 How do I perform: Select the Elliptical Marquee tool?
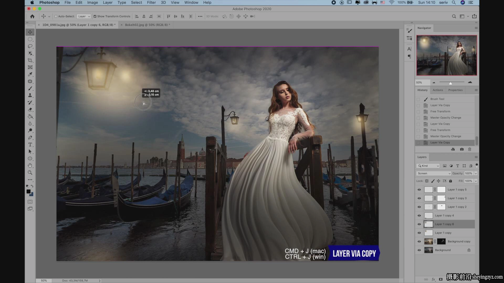pyautogui.click(x=30, y=39)
